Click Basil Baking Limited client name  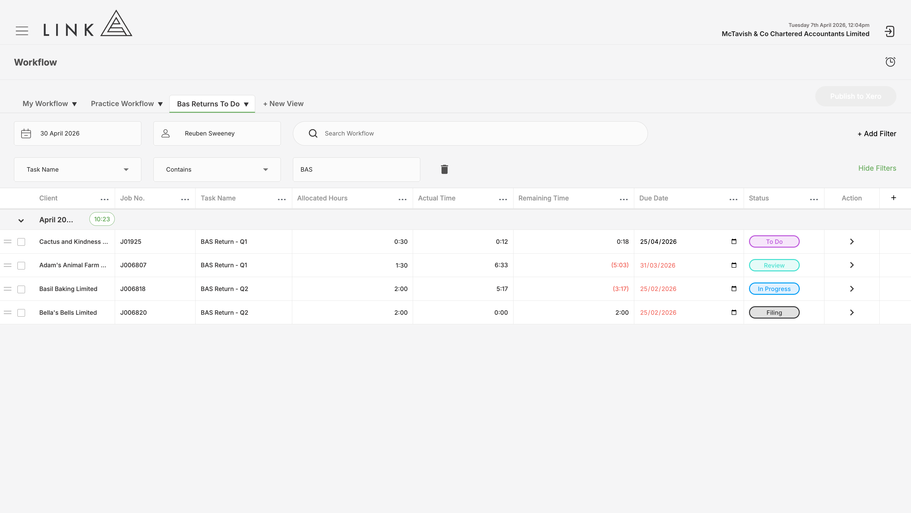coord(68,289)
